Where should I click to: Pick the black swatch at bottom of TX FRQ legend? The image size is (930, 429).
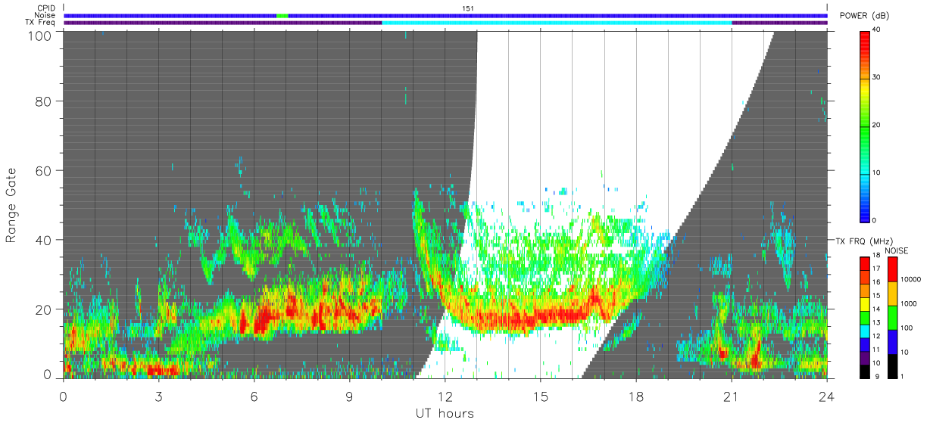tap(865, 371)
